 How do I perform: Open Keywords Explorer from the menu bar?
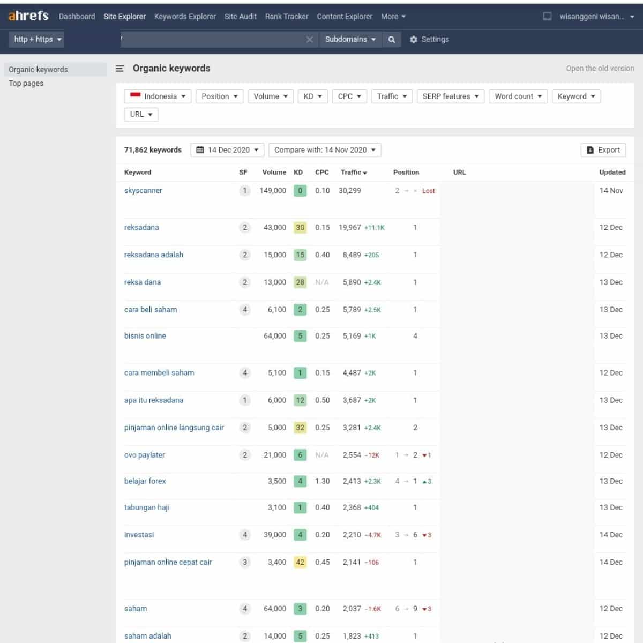point(185,17)
